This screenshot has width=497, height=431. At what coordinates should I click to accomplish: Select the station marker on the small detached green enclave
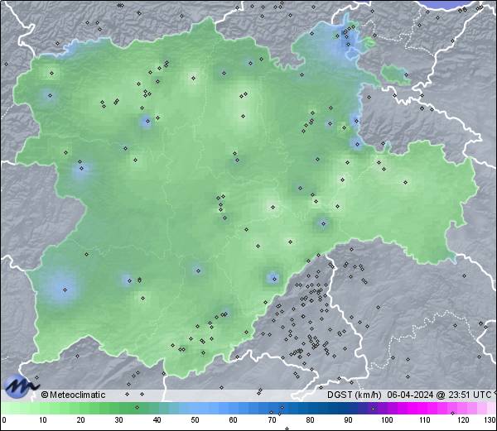click(x=406, y=75)
